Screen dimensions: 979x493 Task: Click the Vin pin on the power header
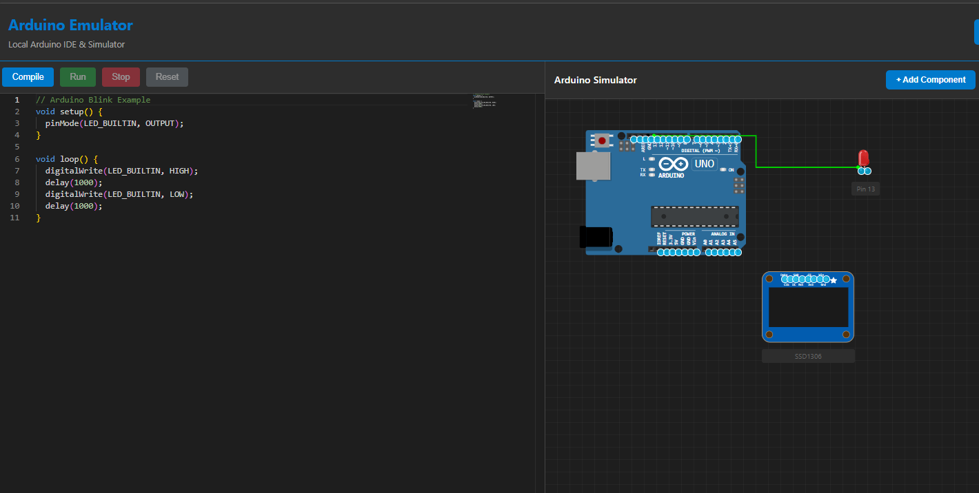[x=696, y=252]
